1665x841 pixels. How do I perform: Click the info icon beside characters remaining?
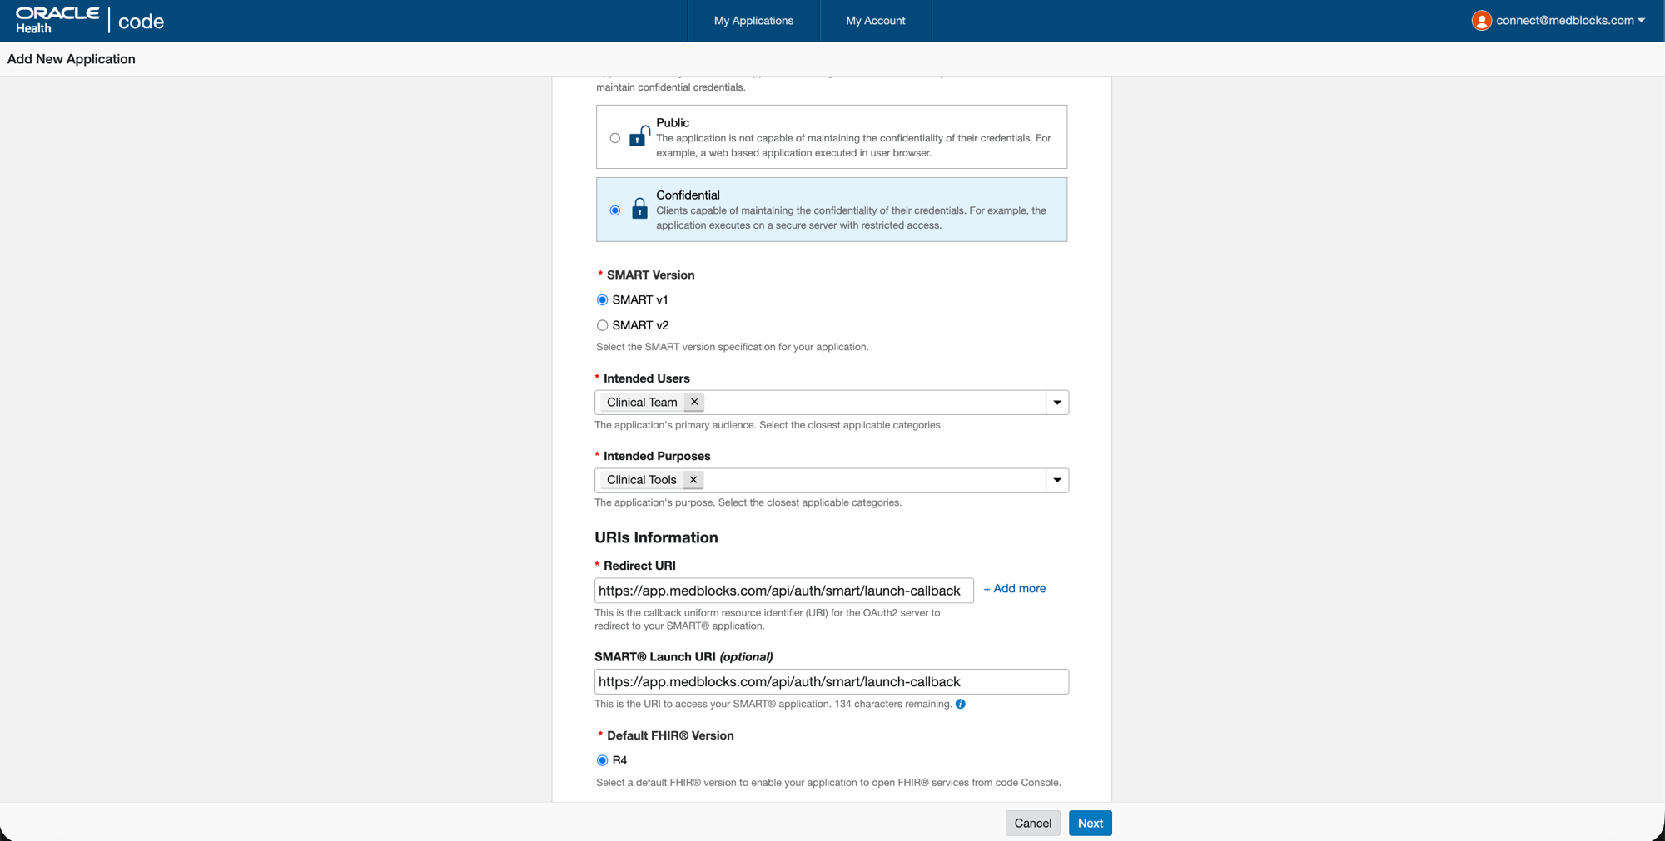[960, 704]
